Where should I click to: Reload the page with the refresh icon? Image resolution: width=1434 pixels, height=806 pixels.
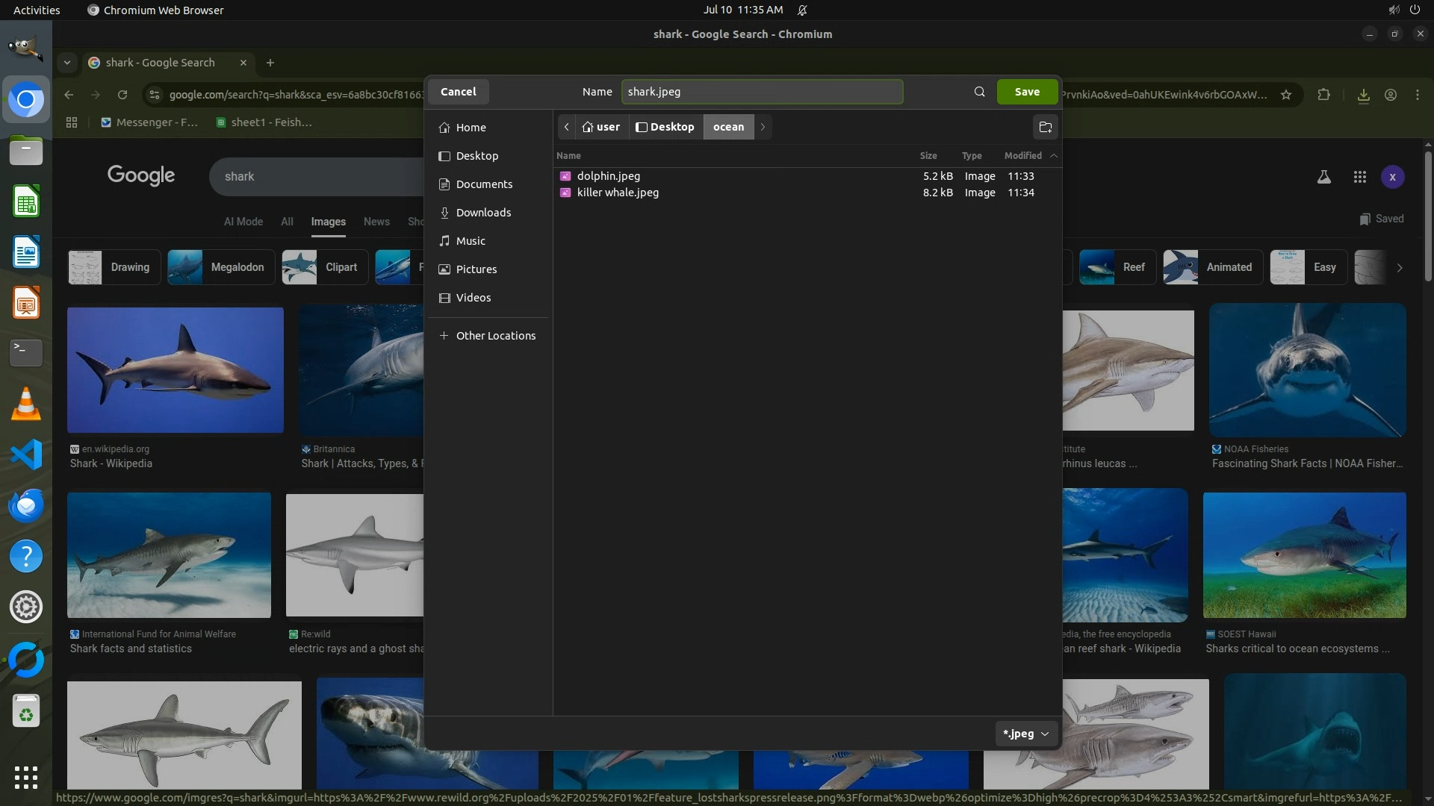click(x=122, y=95)
